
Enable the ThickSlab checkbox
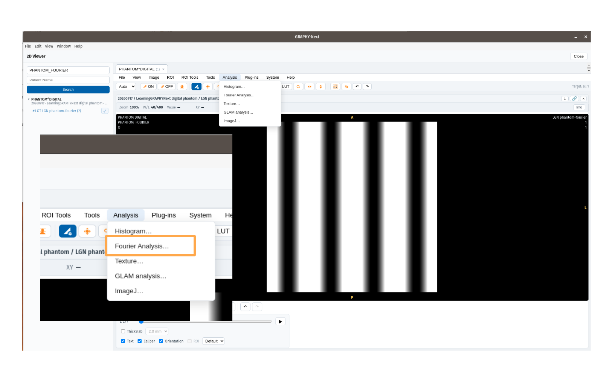[x=123, y=332]
